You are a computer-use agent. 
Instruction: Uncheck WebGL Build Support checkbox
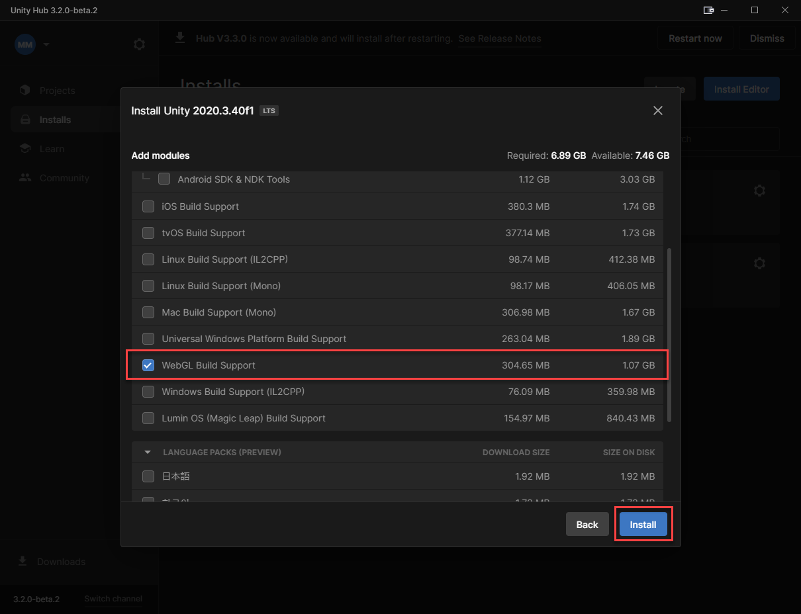pos(148,365)
